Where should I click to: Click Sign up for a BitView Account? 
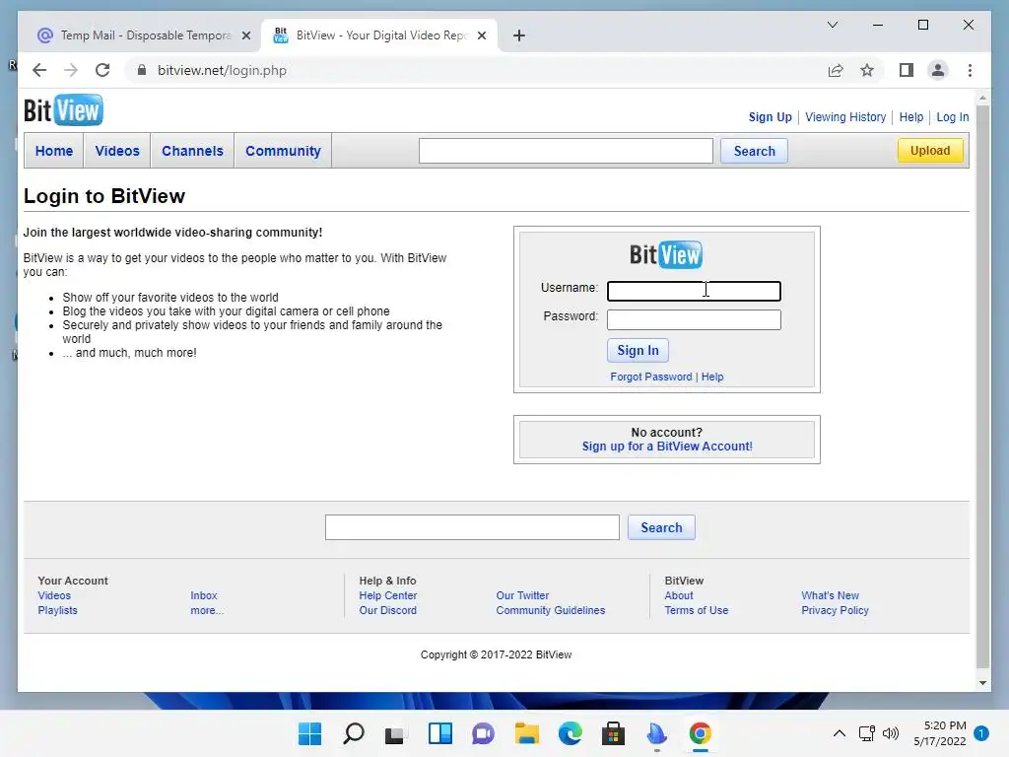coord(667,447)
